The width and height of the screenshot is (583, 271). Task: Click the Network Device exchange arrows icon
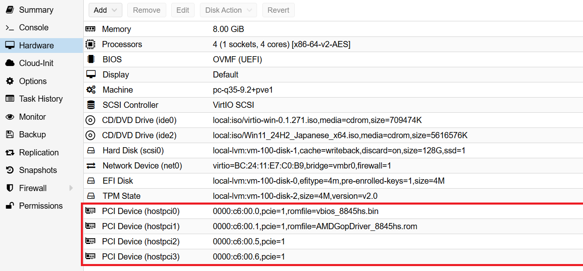coord(91,166)
